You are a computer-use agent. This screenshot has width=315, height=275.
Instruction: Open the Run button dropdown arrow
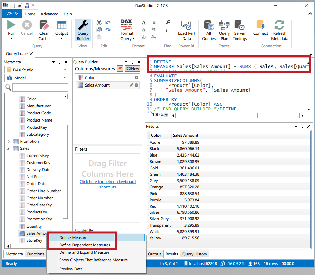11,39
